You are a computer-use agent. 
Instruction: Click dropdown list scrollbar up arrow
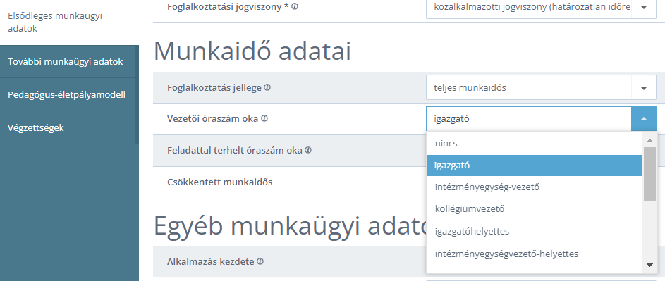tap(649, 140)
